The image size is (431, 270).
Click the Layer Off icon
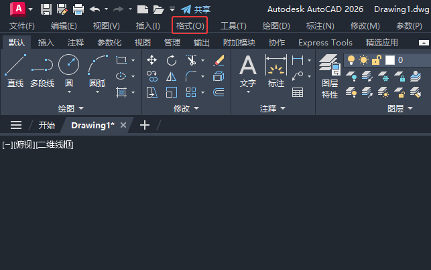click(351, 76)
